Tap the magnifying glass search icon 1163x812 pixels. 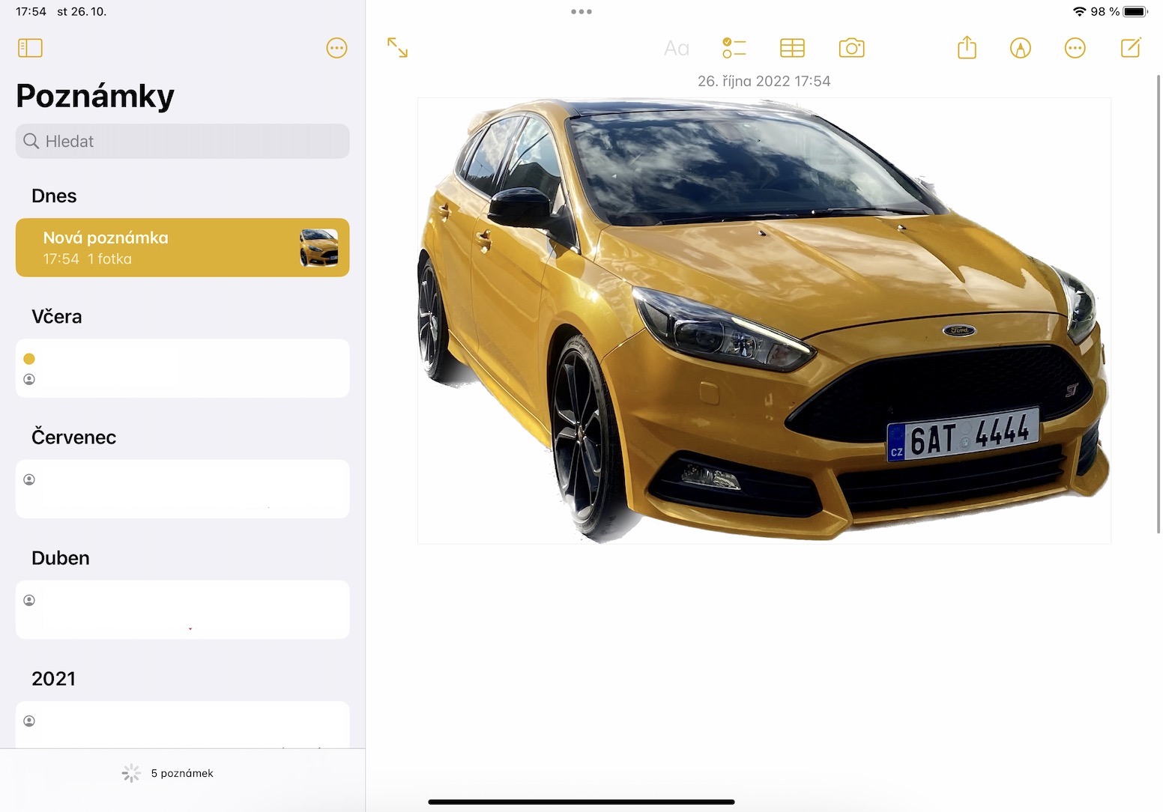pos(31,141)
